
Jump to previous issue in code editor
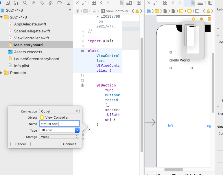133,11
